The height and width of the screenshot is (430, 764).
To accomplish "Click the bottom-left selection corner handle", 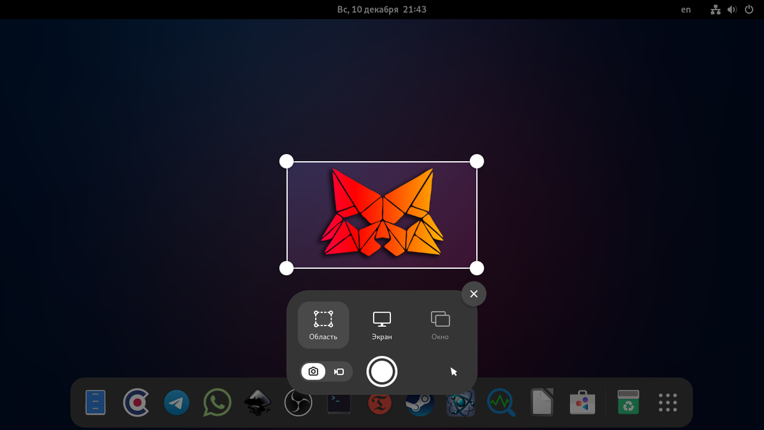I will 286,268.
